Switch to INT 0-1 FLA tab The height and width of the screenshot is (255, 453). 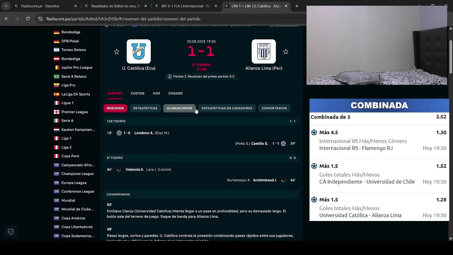click(186, 6)
